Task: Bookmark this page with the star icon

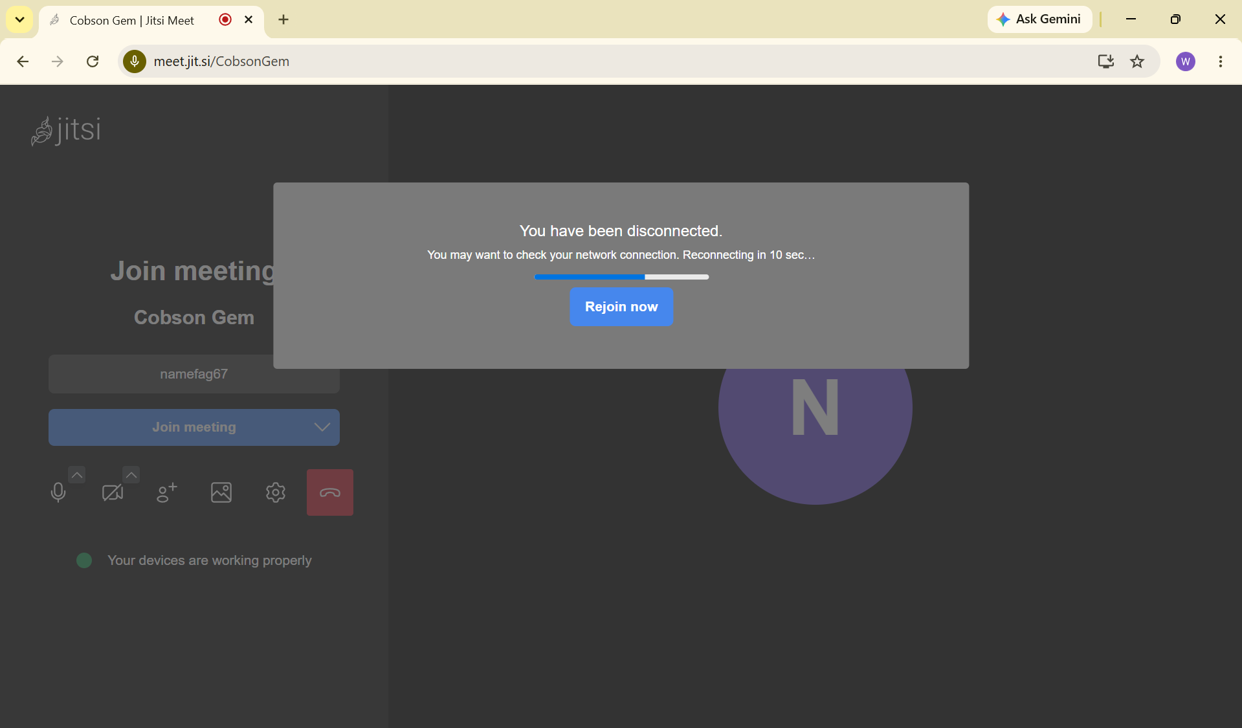Action: pos(1137,61)
